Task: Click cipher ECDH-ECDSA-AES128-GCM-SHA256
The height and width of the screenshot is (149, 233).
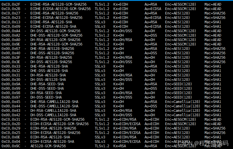Action: tap(60, 124)
